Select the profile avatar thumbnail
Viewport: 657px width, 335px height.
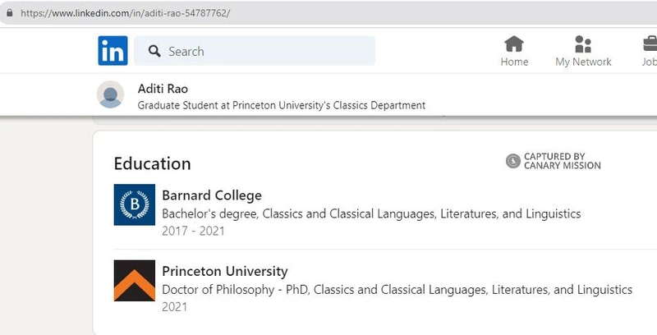coord(110,94)
